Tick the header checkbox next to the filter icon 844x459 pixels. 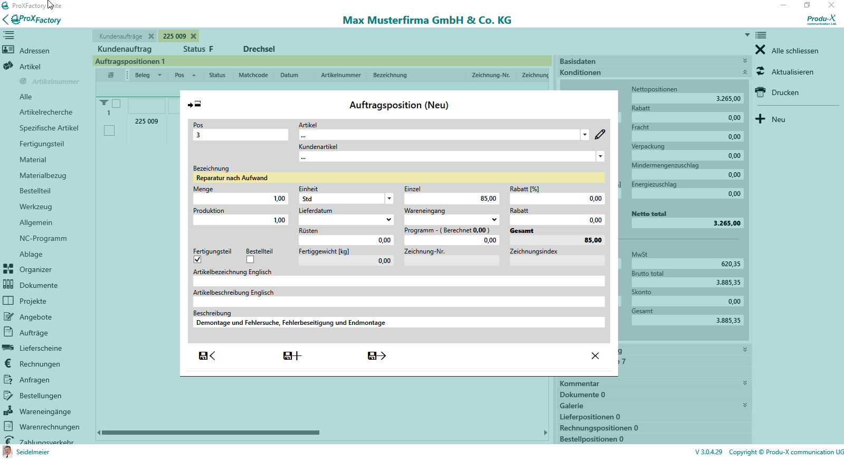click(x=116, y=104)
